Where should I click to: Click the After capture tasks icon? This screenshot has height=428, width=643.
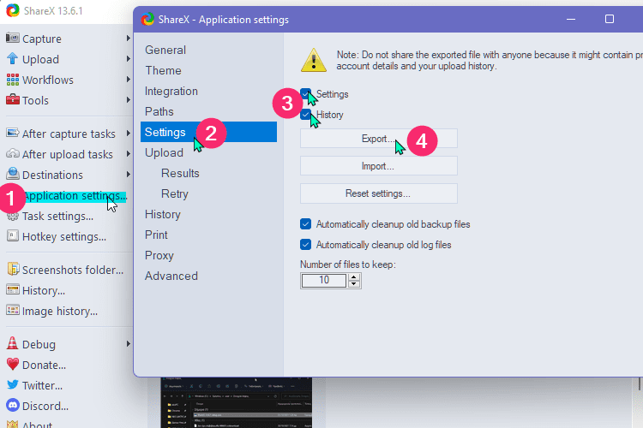[x=12, y=133]
